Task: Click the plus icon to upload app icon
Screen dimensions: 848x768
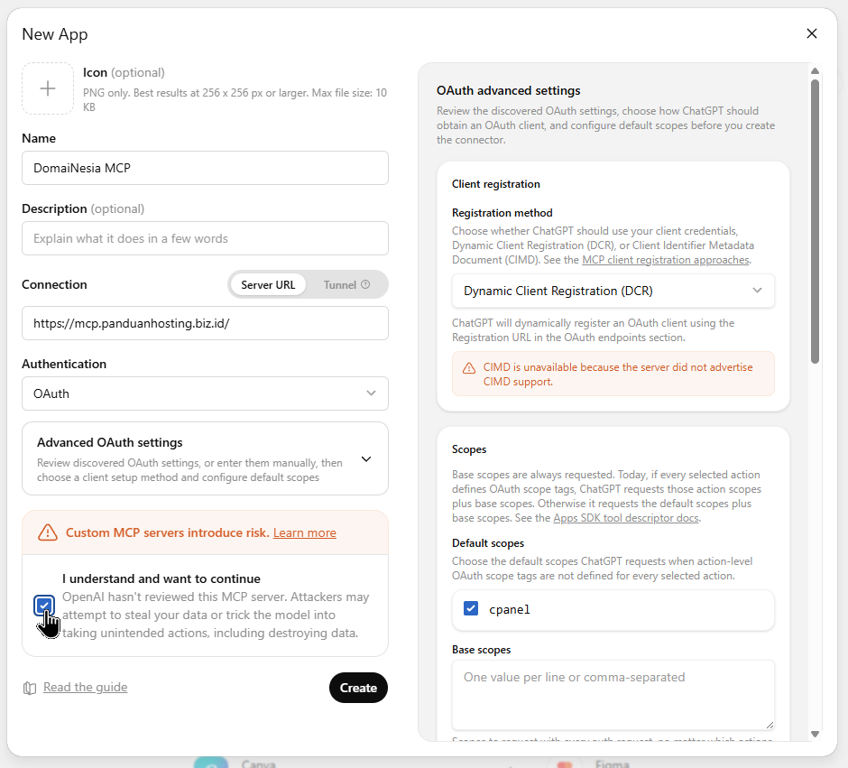Action: tap(48, 88)
